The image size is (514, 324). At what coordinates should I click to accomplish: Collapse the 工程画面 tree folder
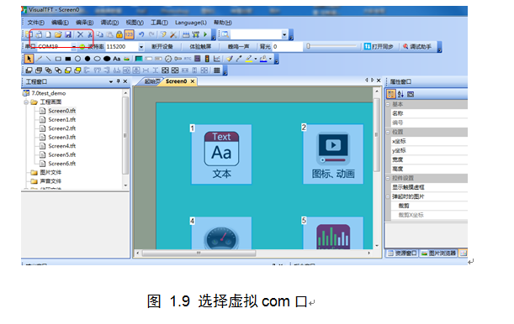26,102
